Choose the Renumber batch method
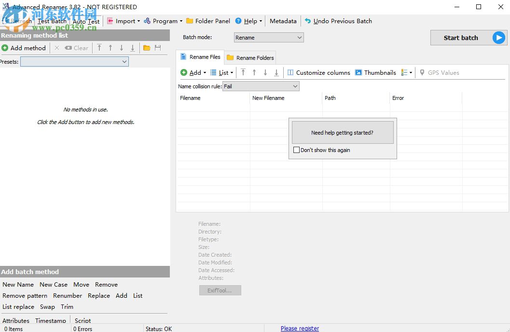The image size is (510, 332). click(68, 295)
